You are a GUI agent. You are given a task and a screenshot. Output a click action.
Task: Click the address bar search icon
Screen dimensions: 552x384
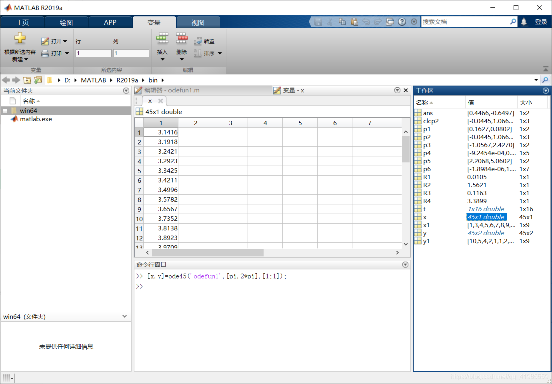coord(545,80)
